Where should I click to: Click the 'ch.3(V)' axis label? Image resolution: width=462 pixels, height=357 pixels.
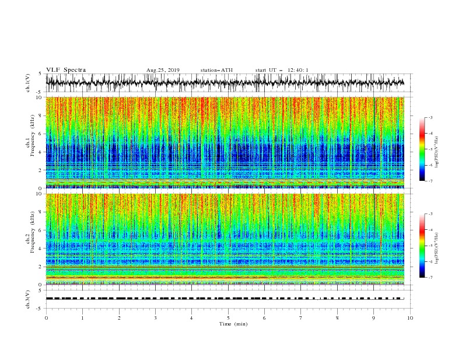[x=28, y=299]
